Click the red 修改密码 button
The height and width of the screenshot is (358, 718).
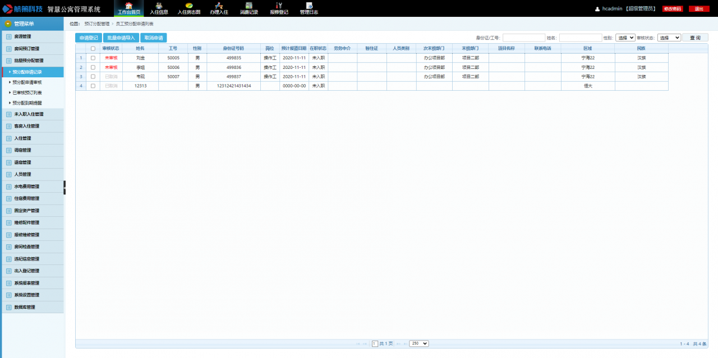coord(672,9)
